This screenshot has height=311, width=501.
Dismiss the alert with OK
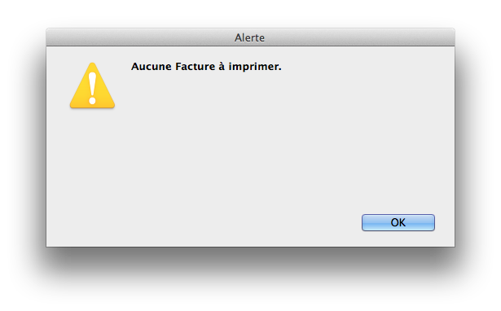[x=398, y=222]
